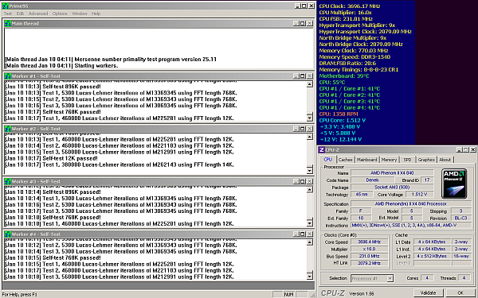The height and width of the screenshot is (298, 478).
Task: Switch to the About tab in CPU-Z
Action: pos(445,160)
